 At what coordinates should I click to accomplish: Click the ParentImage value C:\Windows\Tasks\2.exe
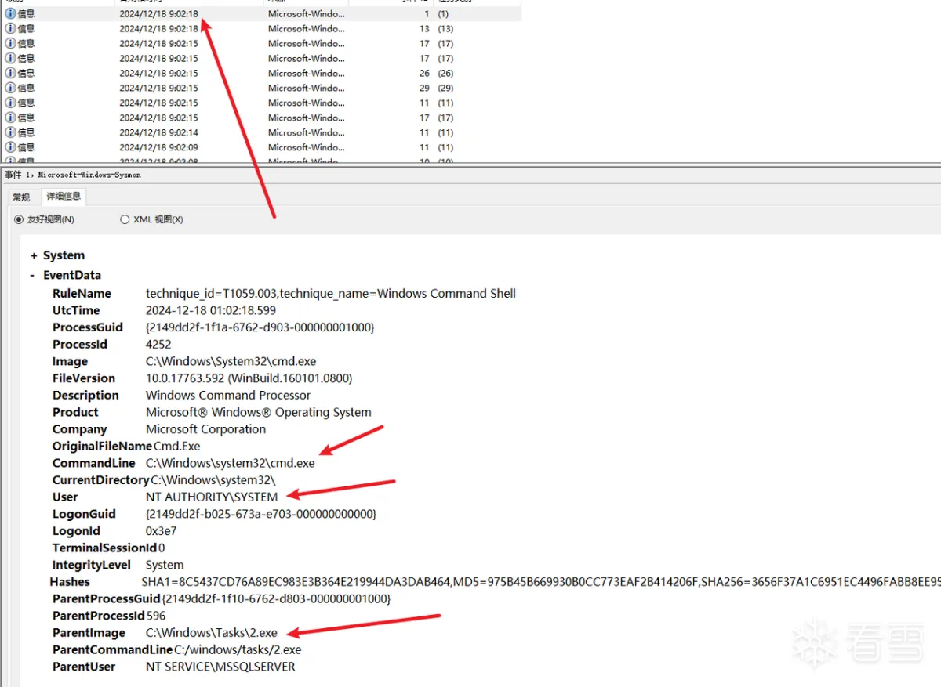coord(212,633)
